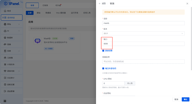This screenshot has width=192, height=104.
Task: Click the 确认 confirm button
Action: coord(186,99)
